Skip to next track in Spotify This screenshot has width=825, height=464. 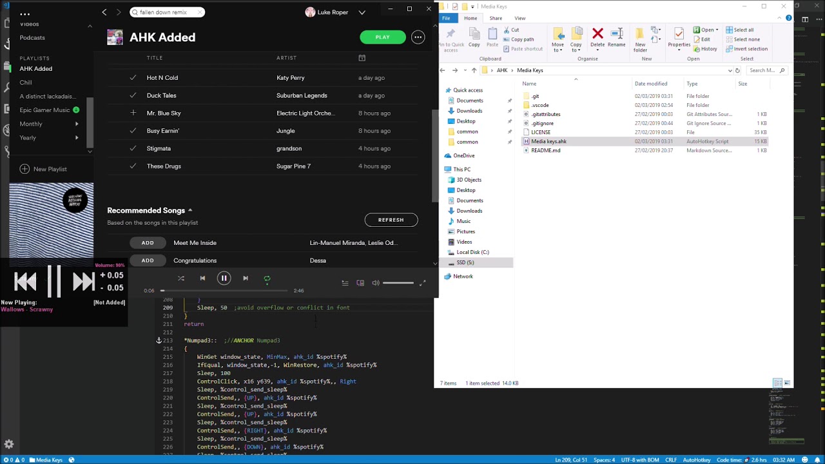(x=246, y=278)
